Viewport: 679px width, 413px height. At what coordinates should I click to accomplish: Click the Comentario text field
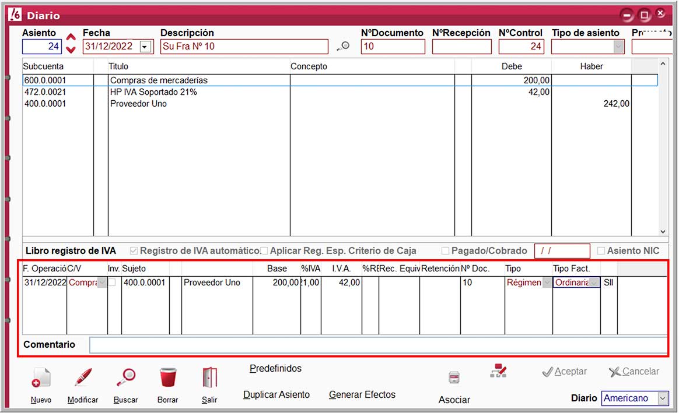pyautogui.click(x=378, y=345)
